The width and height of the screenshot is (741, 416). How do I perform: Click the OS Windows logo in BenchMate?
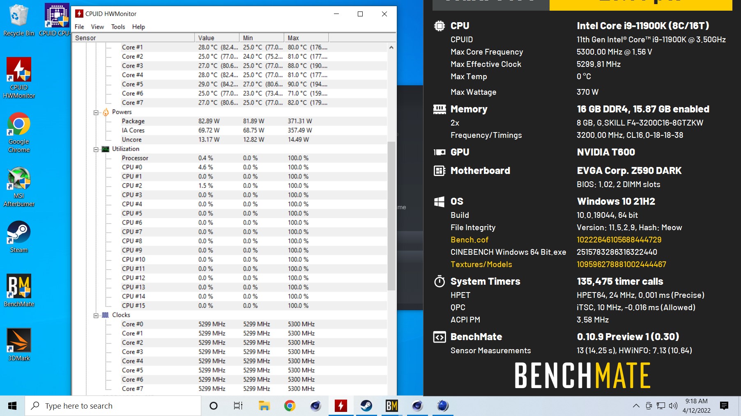pos(440,201)
